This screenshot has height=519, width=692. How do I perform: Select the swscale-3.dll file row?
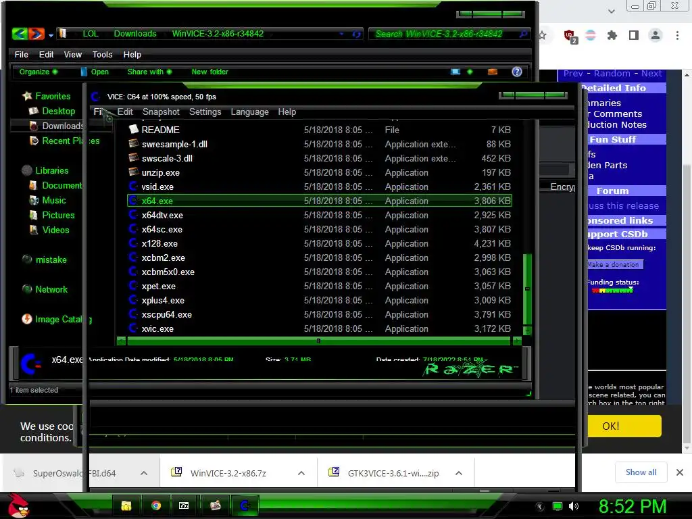coord(320,158)
